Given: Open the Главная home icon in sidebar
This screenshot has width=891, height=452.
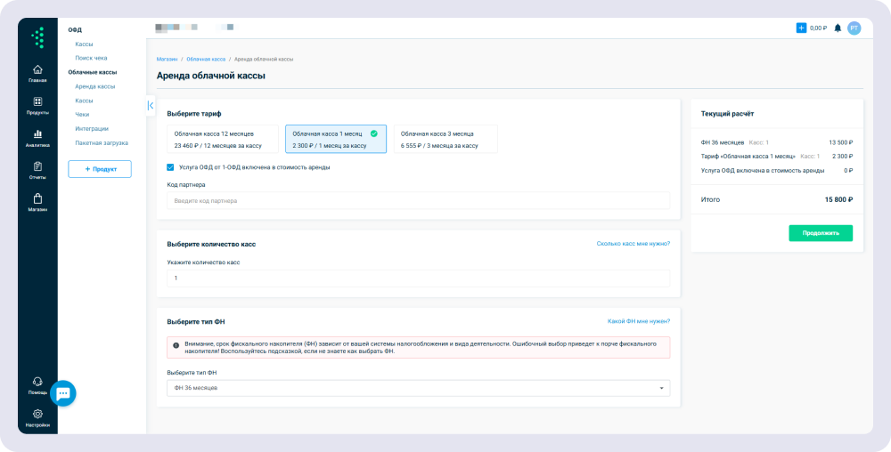Looking at the screenshot, I should 37,71.
